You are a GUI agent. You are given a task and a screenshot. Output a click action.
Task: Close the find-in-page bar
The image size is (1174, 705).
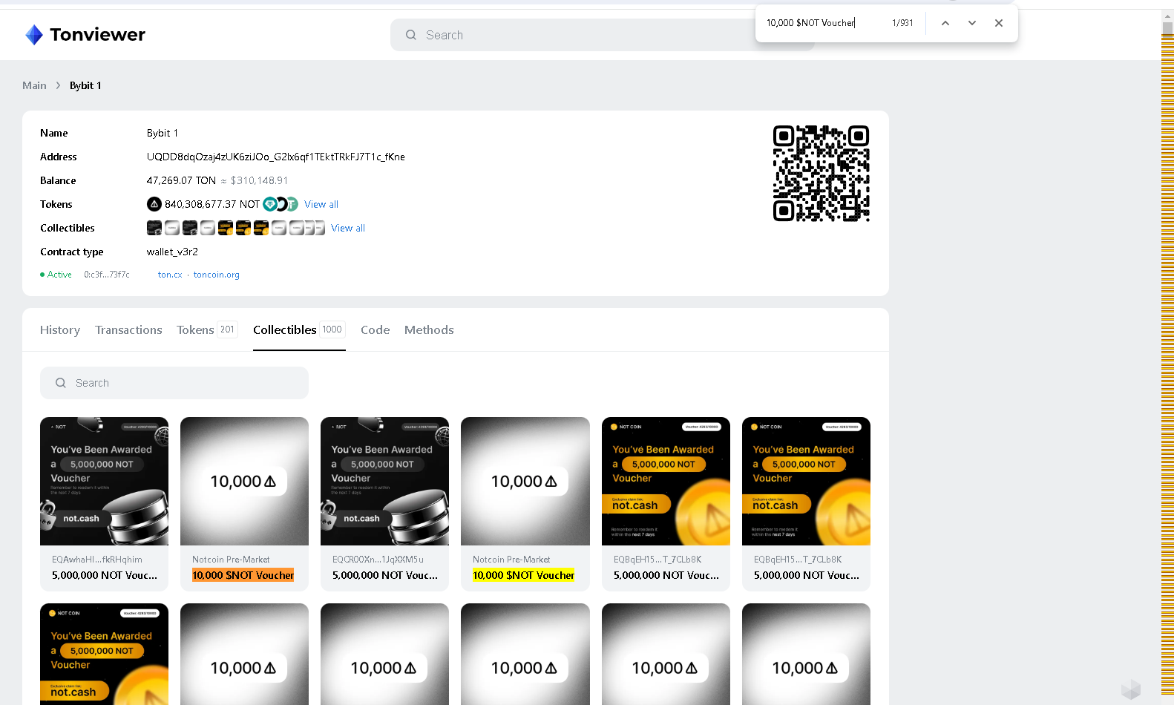[x=999, y=23]
